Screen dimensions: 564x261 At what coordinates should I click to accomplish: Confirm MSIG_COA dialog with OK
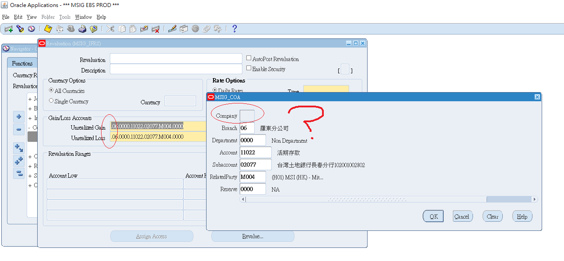[433, 216]
